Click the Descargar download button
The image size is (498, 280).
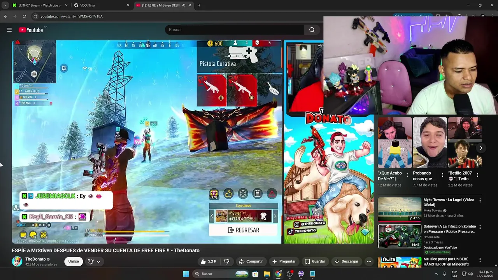346,261
